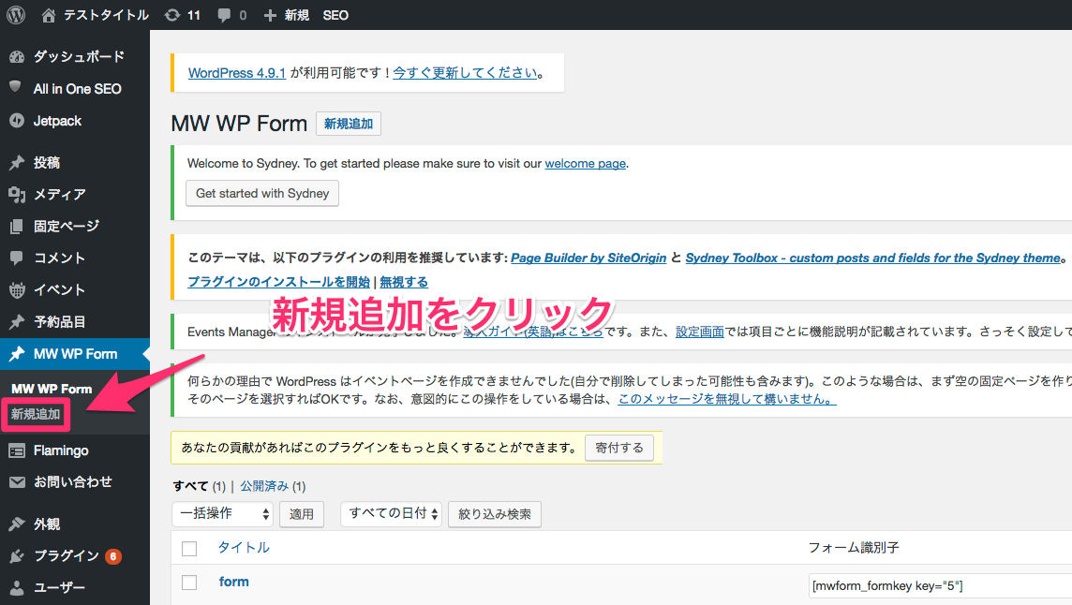Click the WordPress logo icon
1072x605 pixels.
pyautogui.click(x=16, y=15)
